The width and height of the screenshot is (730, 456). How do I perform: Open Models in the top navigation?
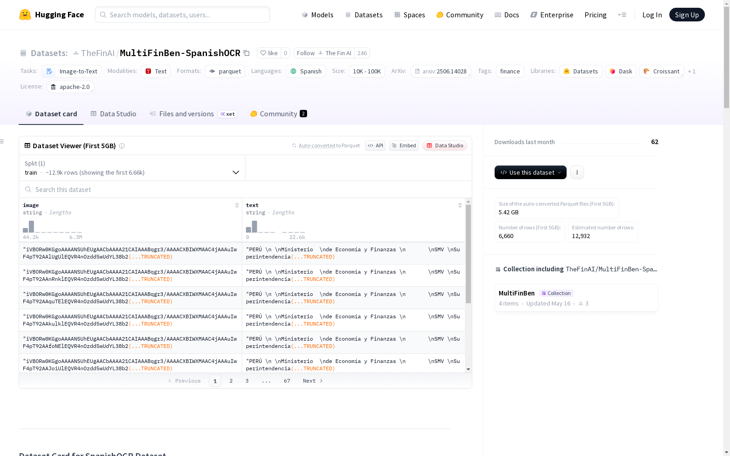(x=318, y=15)
